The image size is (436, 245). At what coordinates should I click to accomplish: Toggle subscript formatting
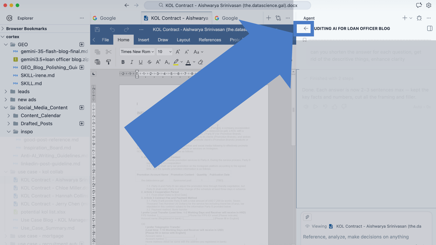point(167,62)
